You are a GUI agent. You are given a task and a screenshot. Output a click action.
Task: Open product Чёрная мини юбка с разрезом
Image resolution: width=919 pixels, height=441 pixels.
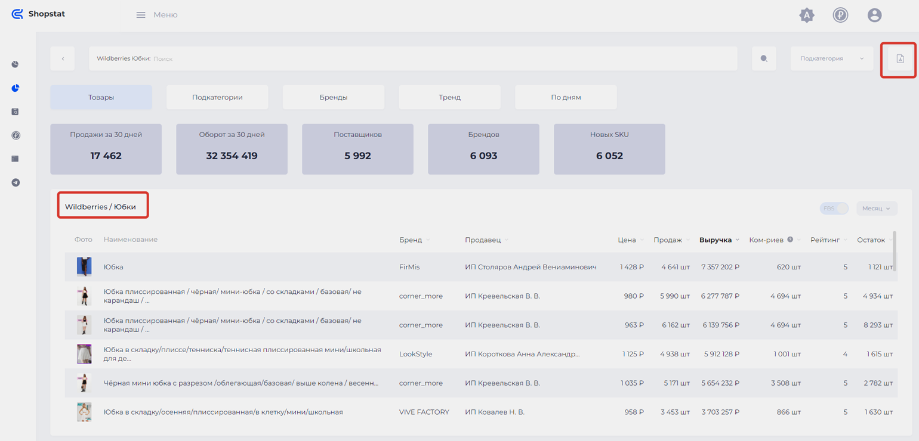pyautogui.click(x=241, y=383)
